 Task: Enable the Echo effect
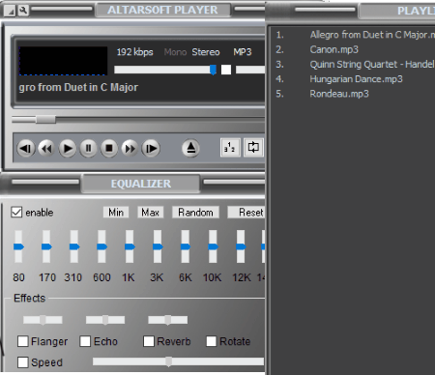pos(85,341)
